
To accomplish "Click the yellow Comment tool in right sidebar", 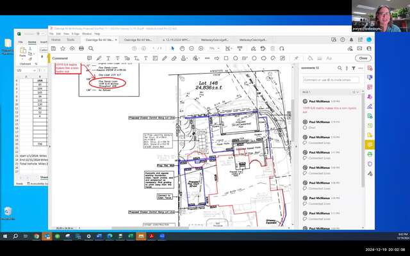I will [370, 145].
